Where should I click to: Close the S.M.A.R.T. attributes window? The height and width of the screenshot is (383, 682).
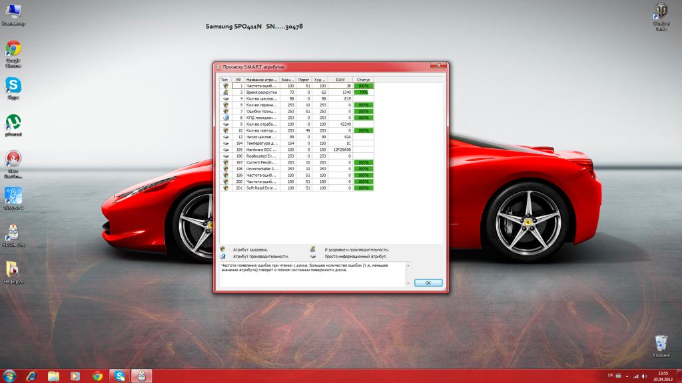[x=438, y=66]
